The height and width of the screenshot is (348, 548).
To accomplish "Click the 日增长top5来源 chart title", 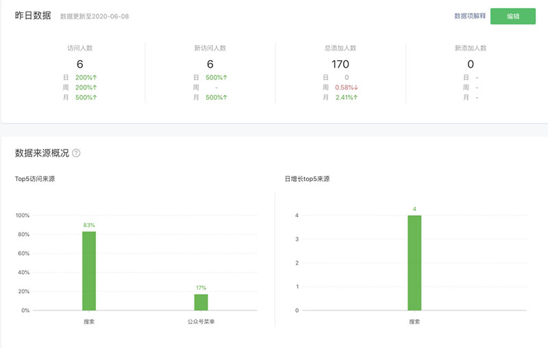I will [307, 178].
